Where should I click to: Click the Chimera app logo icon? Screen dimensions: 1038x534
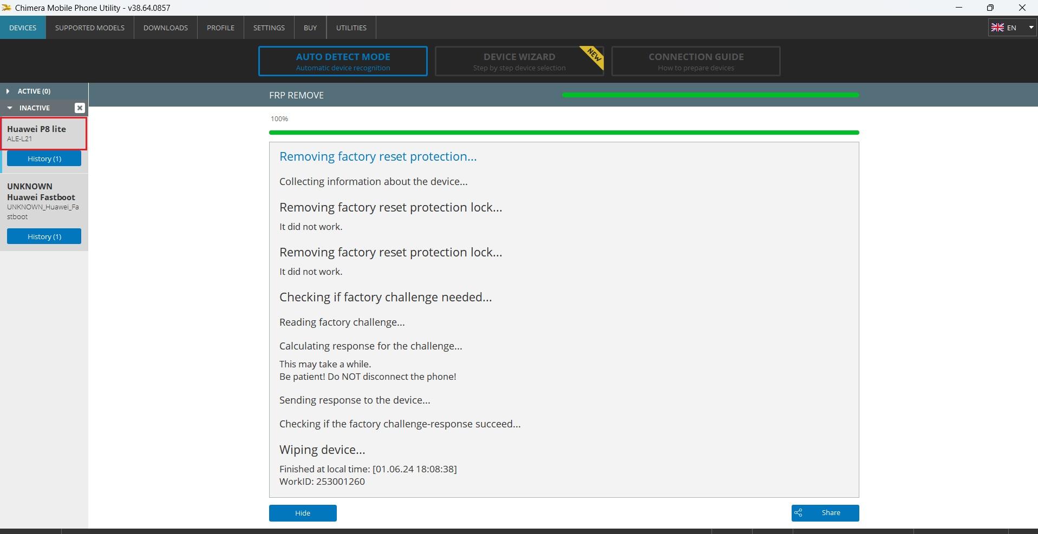(6, 8)
